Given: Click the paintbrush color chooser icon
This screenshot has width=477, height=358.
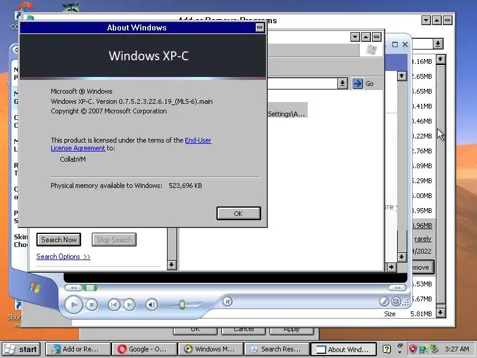Looking at the screenshot, I should click(384, 302).
